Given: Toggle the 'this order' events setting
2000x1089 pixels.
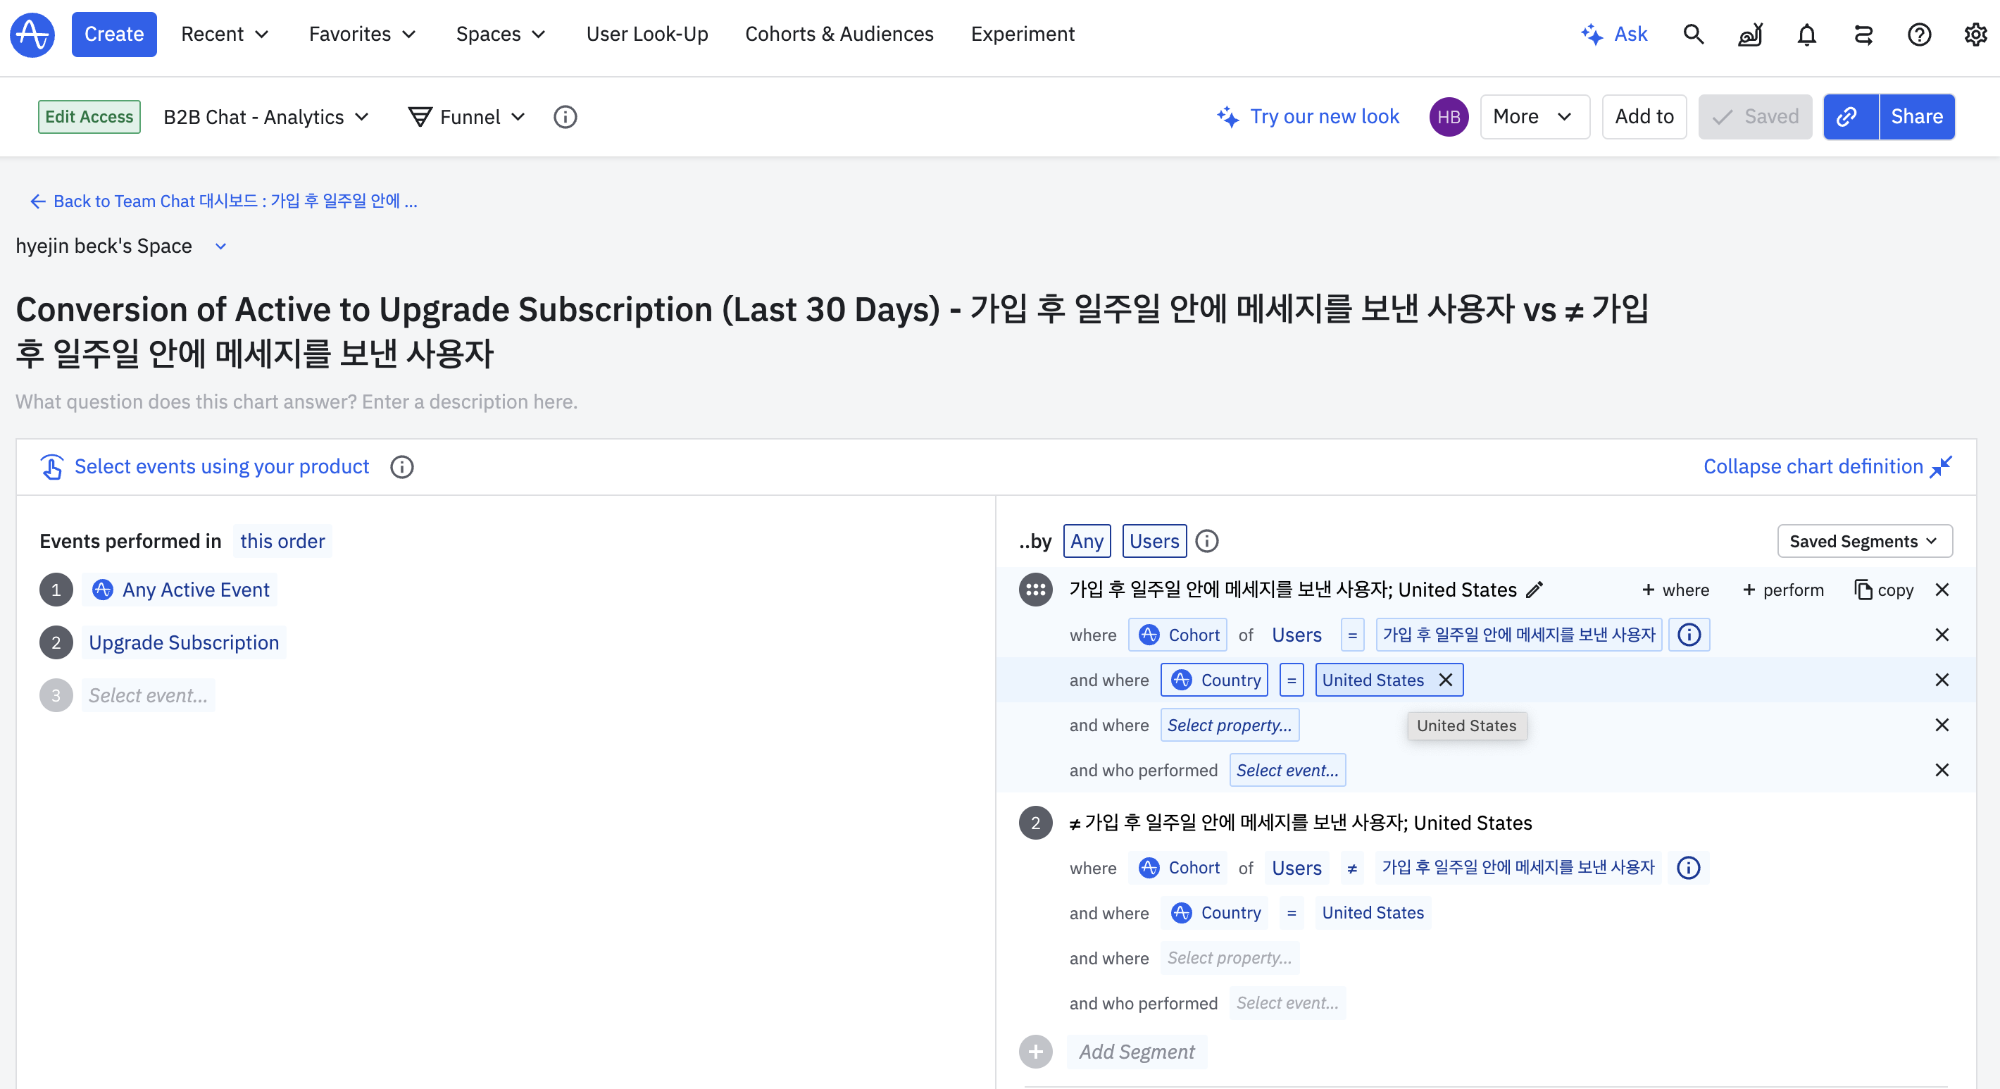Looking at the screenshot, I should [x=282, y=540].
